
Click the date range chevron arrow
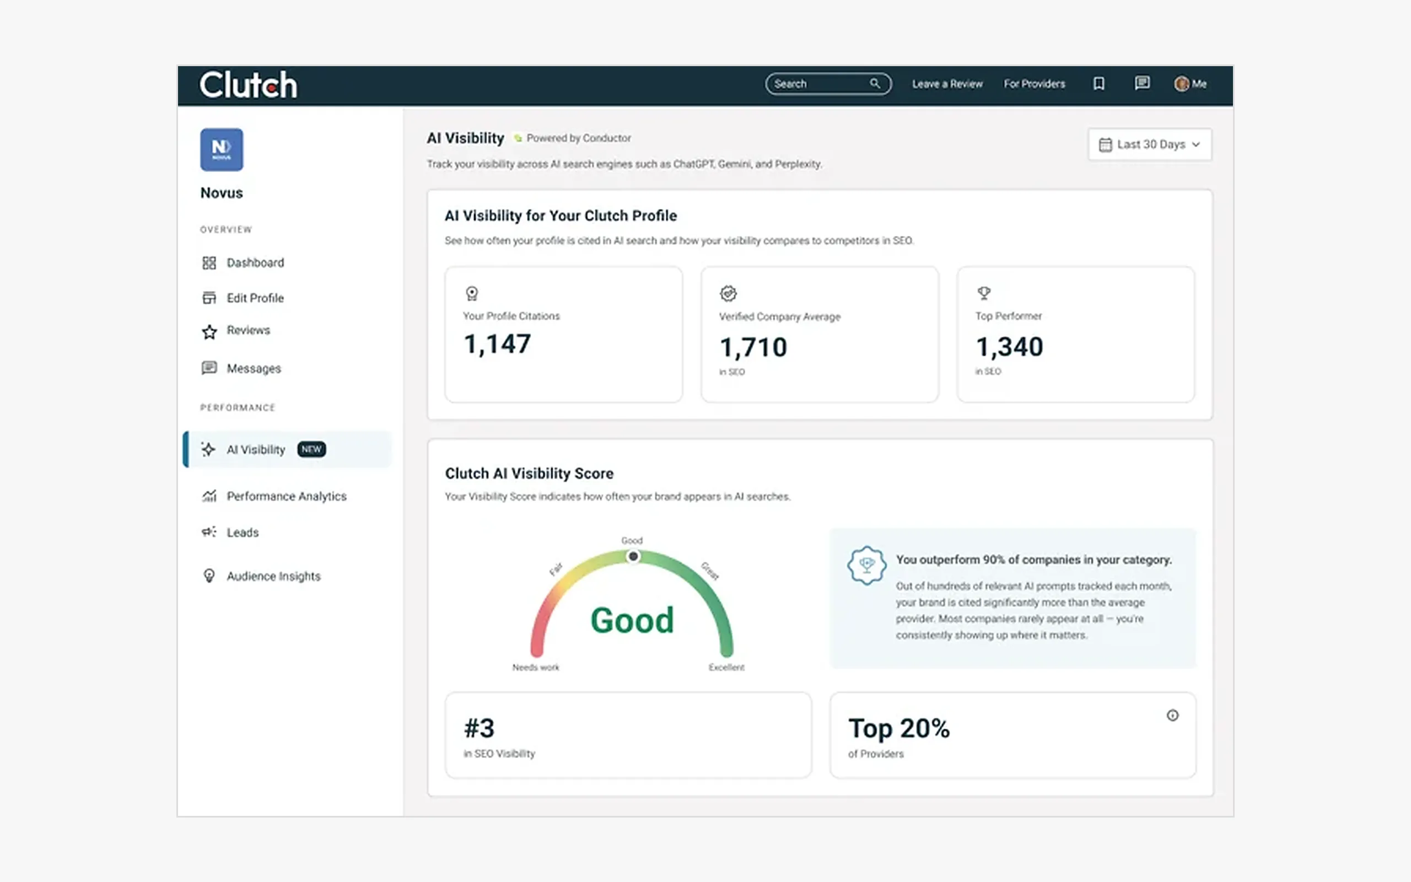click(1196, 144)
